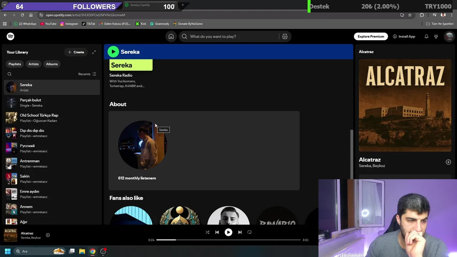The height and width of the screenshot is (257, 457).
Task: Search within Your Library
Action: pos(10,74)
